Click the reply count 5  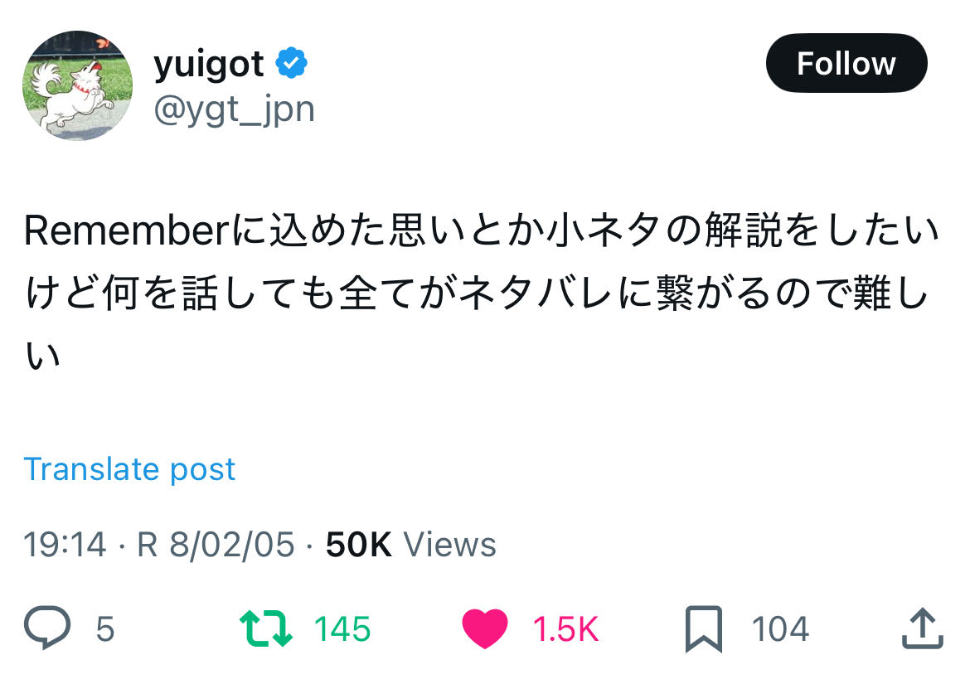(x=104, y=630)
